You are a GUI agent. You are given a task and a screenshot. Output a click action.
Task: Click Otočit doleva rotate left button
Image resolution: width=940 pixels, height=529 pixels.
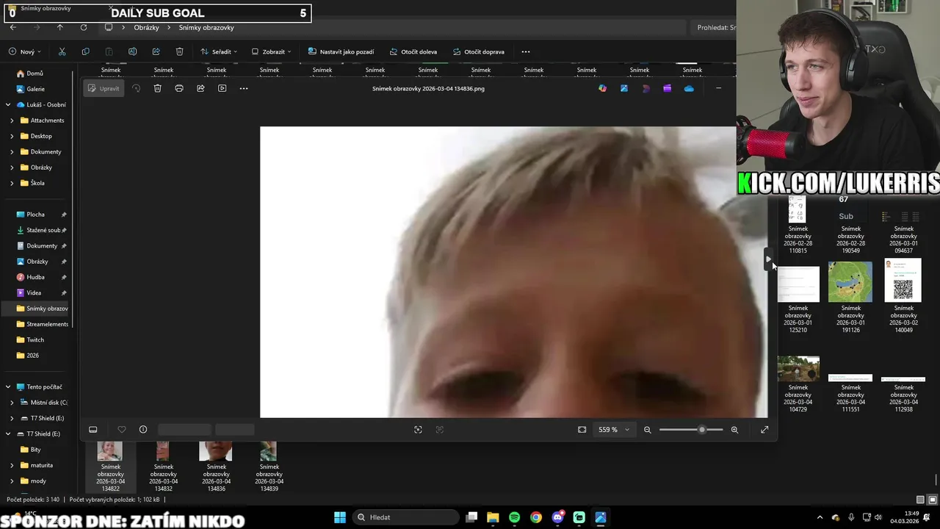(x=413, y=52)
